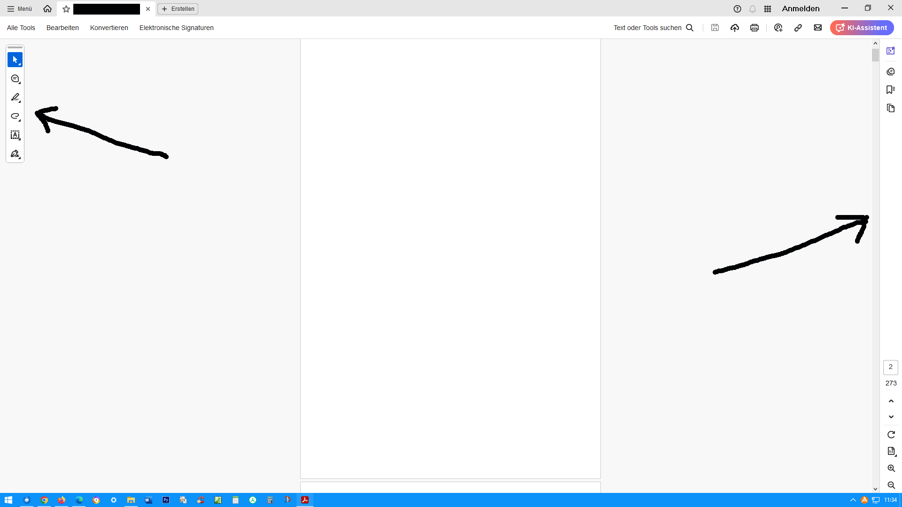Open the Menü hamburger menu
The width and height of the screenshot is (902, 507).
click(20, 9)
